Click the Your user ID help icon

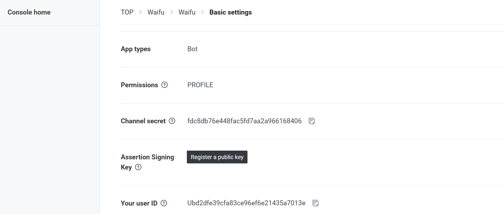164,203
